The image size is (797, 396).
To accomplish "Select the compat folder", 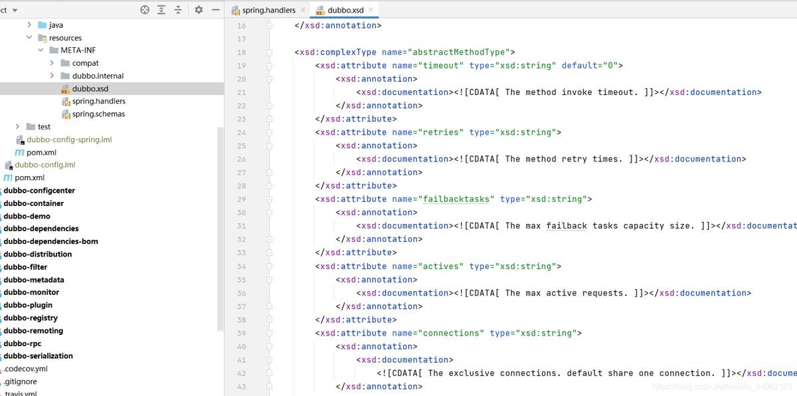I will 80,63.
